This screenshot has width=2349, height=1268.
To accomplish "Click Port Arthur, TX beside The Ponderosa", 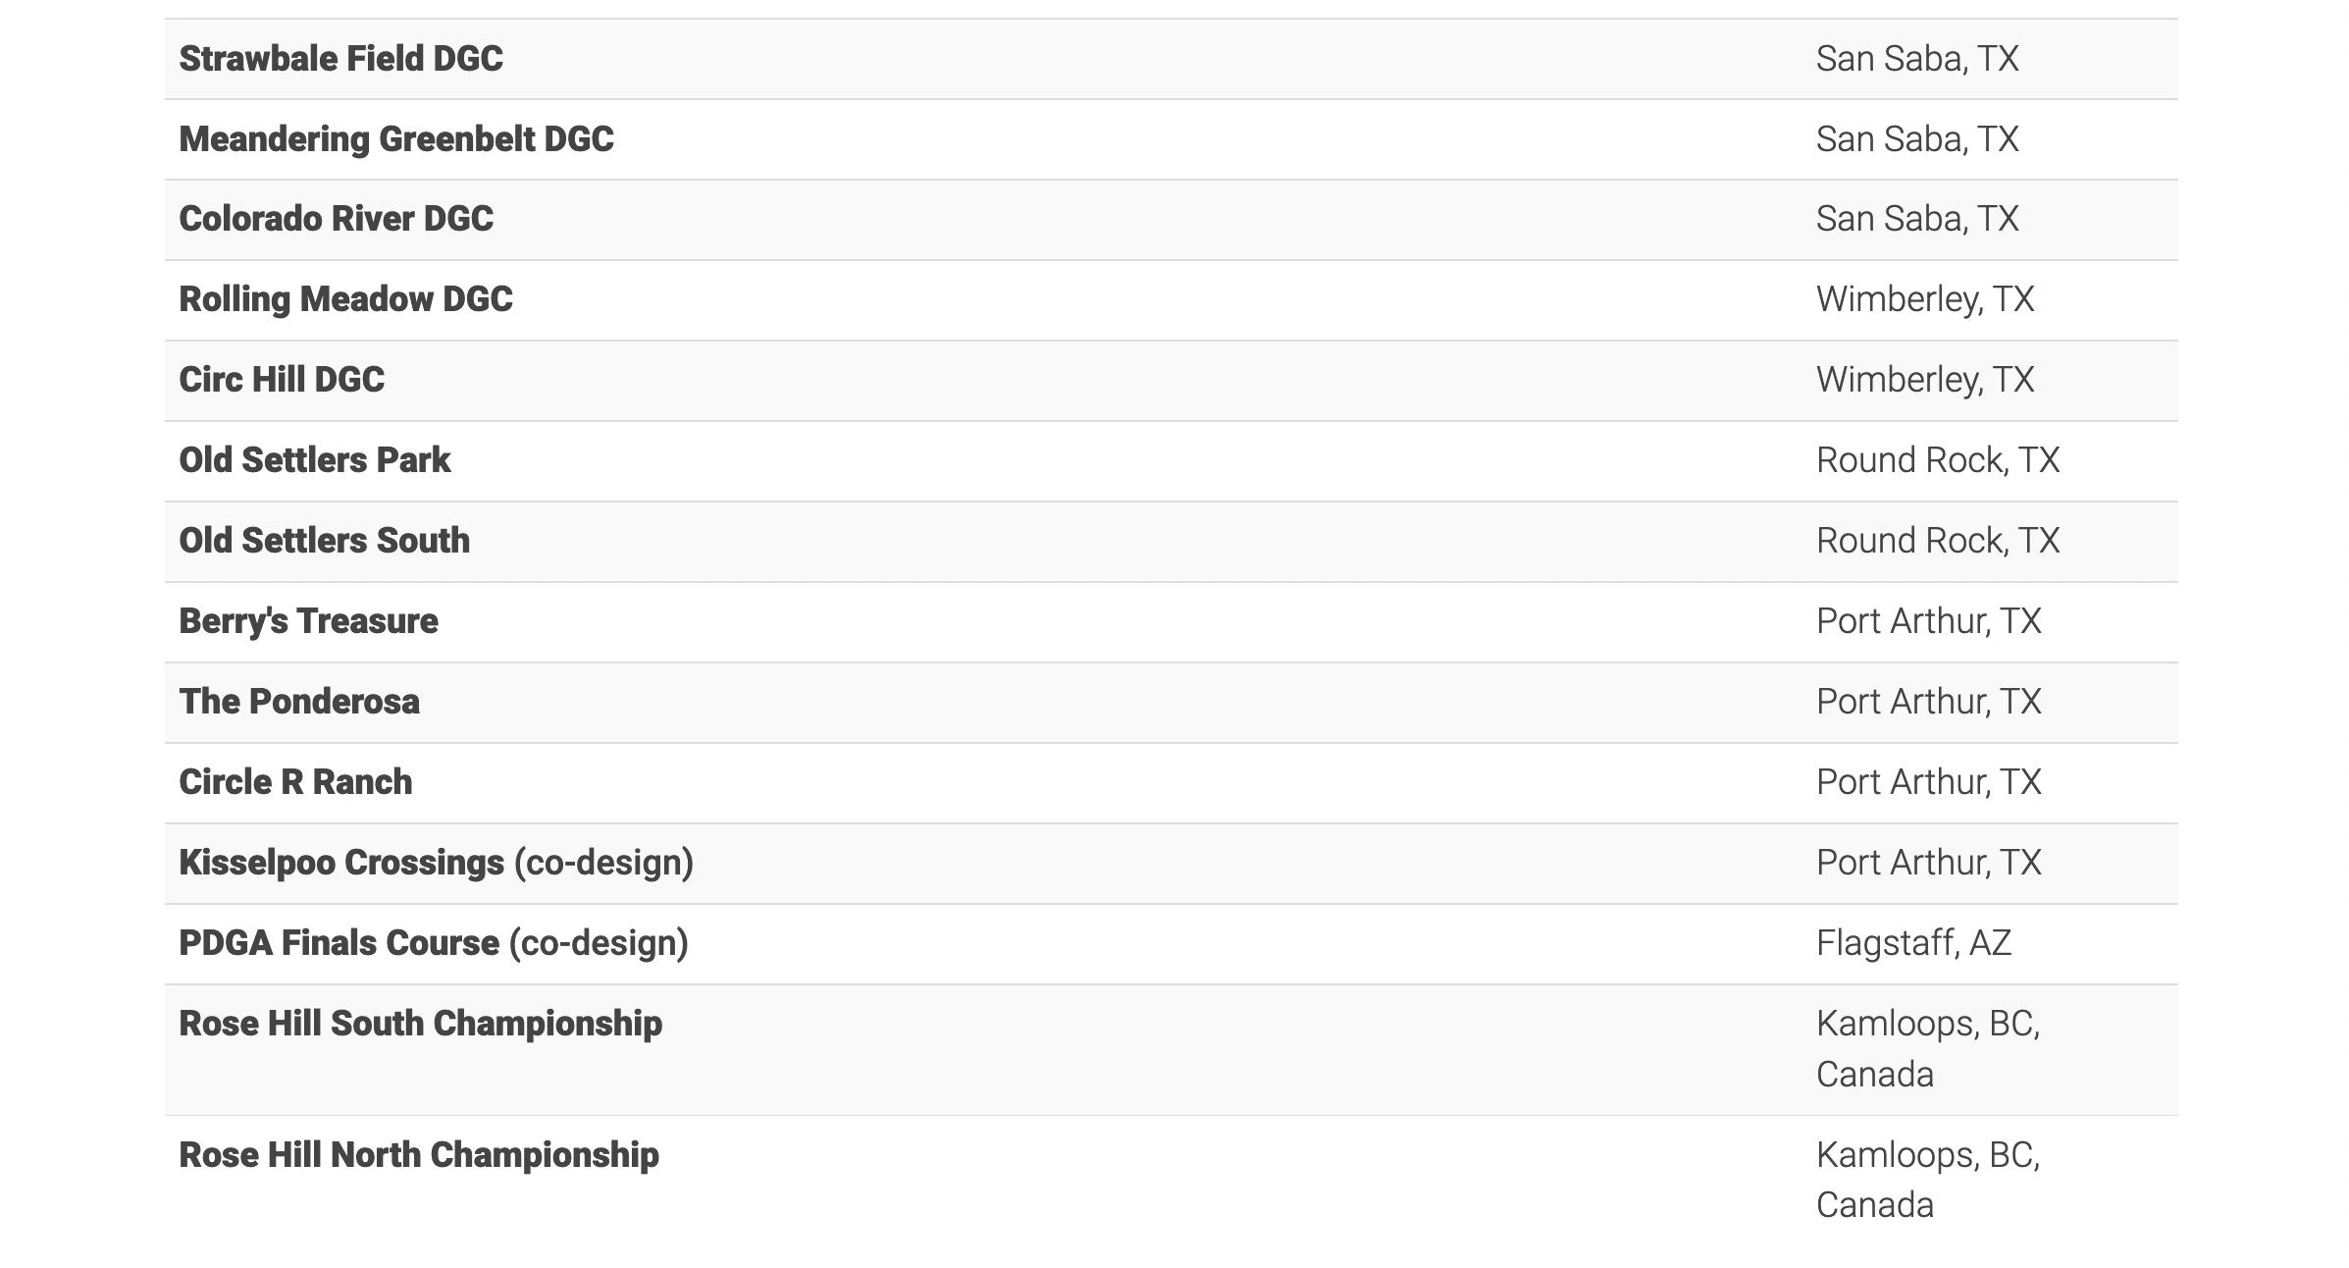I will (1928, 702).
